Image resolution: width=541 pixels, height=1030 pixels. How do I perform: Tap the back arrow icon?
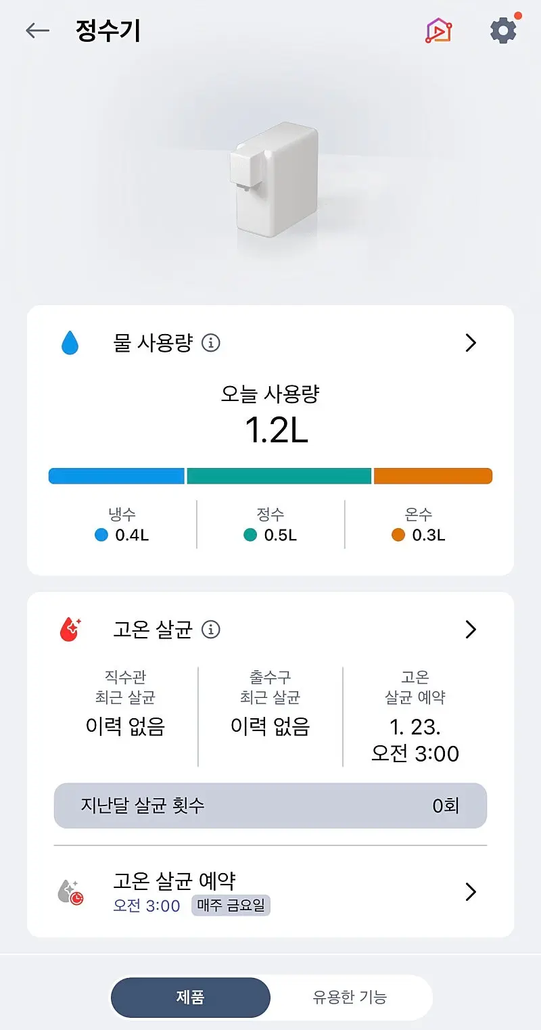click(37, 31)
